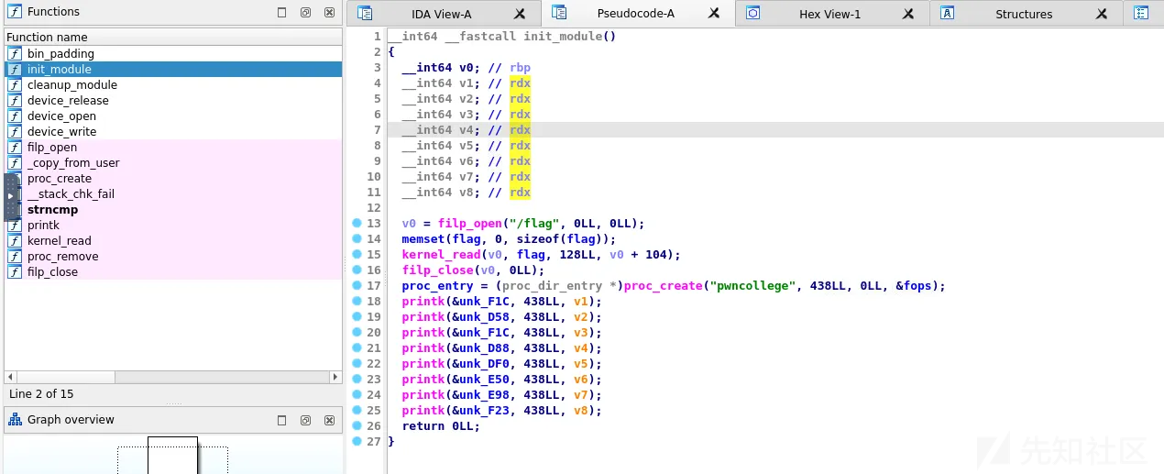Viewport: 1164px width, 474px height.
Task: Click the function icon beside device_write
Action: click(x=15, y=132)
